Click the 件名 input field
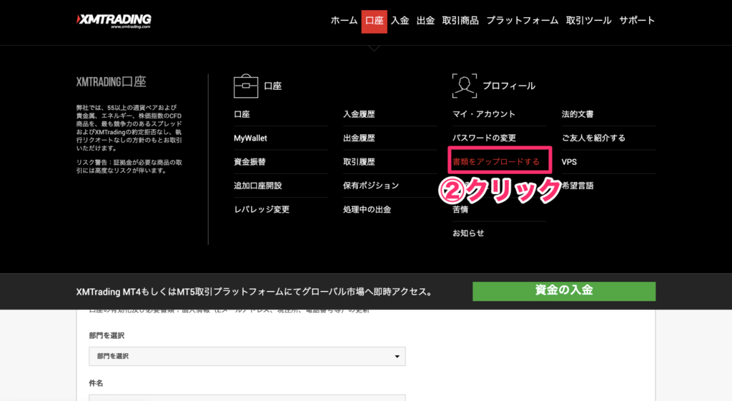 (247, 397)
